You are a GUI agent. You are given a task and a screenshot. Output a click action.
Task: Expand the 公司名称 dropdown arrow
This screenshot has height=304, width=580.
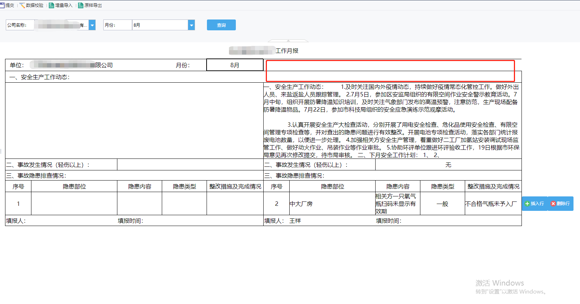click(x=92, y=25)
